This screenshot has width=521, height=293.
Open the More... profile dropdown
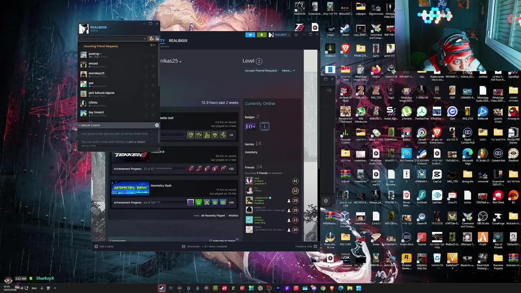288,70
